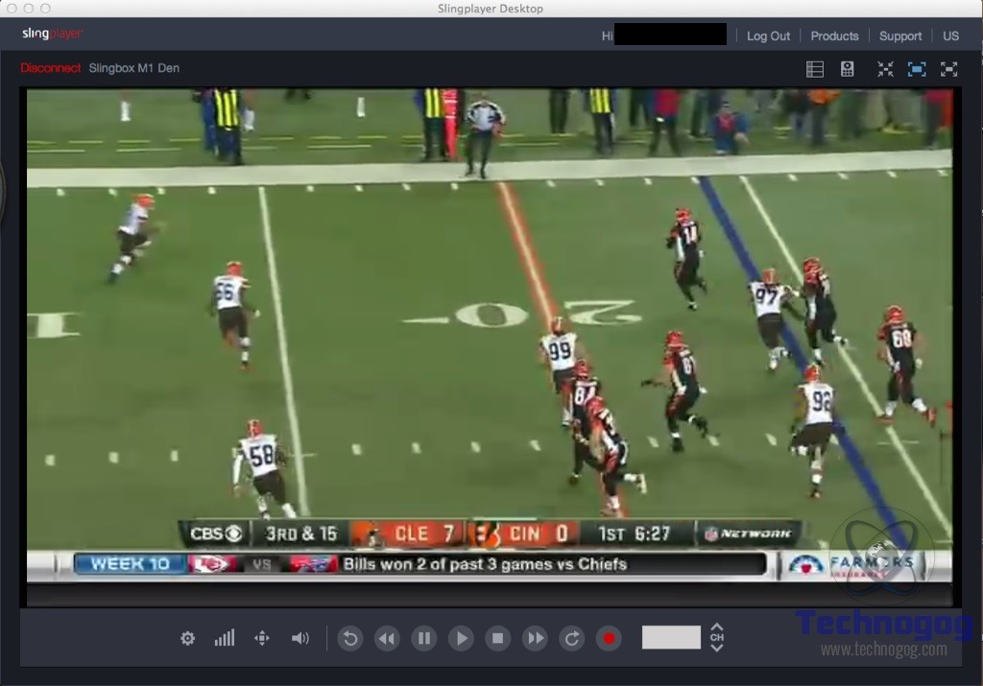Go down one channel with CH arrow
Screen dimensions: 983x686
tap(717, 648)
